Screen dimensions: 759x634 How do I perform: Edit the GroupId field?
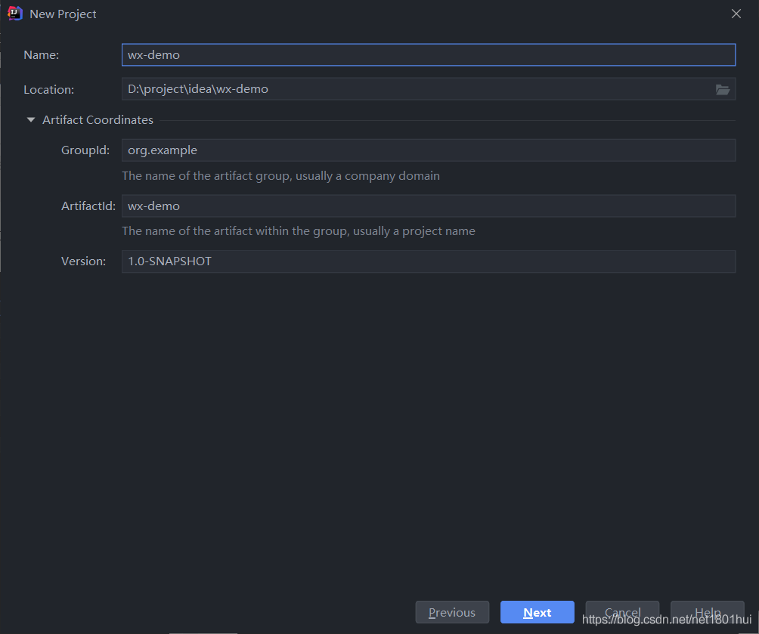click(429, 150)
